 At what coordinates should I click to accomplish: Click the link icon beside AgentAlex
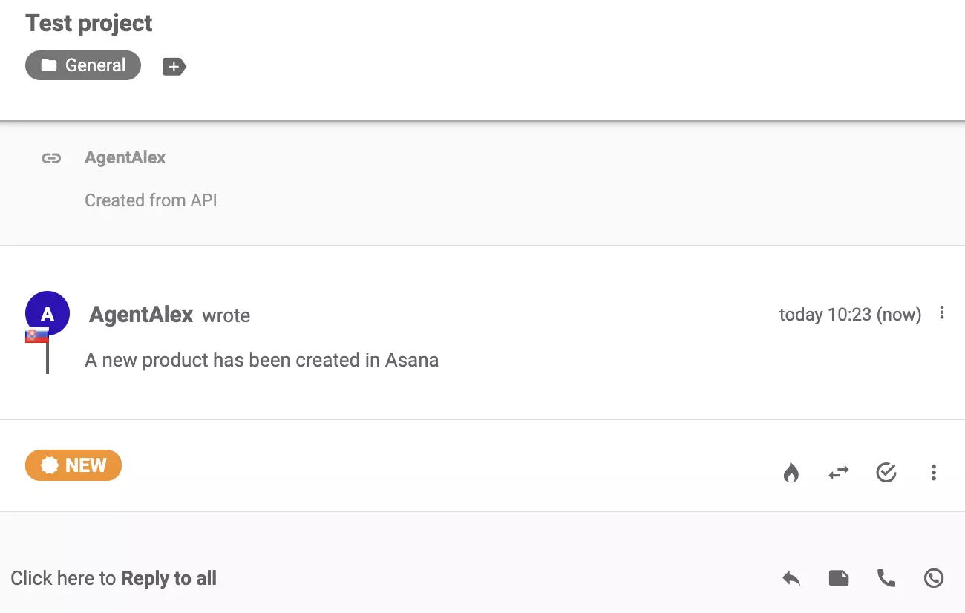(x=50, y=157)
